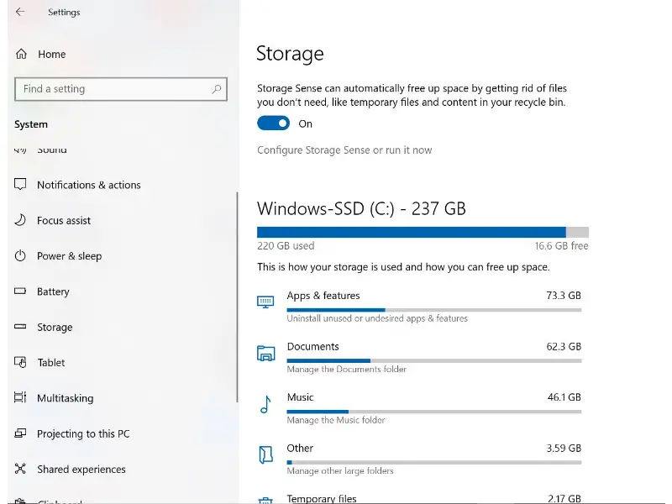672x504 pixels.
Task: Click the Find a setting search box
Action: pos(121,89)
